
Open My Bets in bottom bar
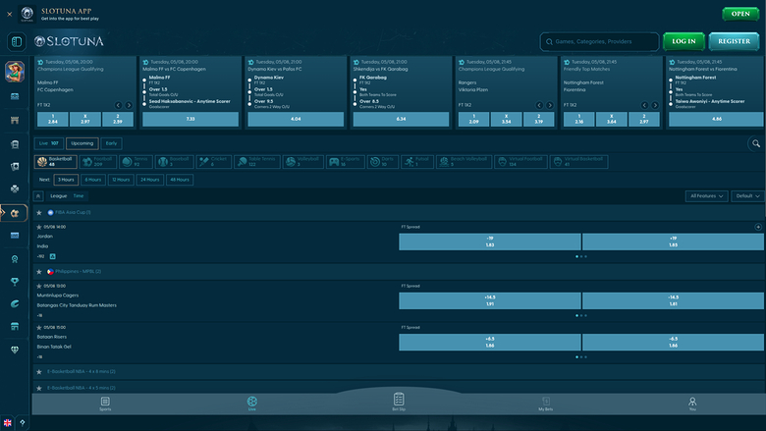pyautogui.click(x=546, y=403)
